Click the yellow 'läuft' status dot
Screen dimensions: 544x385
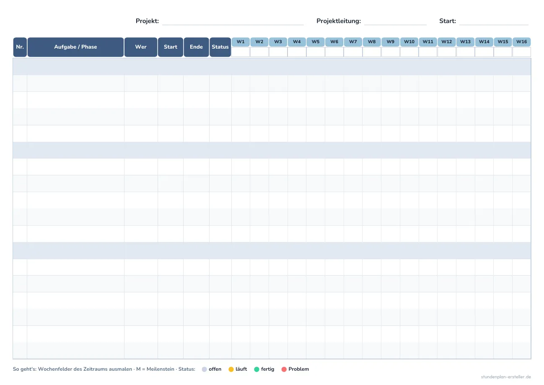pos(231,369)
